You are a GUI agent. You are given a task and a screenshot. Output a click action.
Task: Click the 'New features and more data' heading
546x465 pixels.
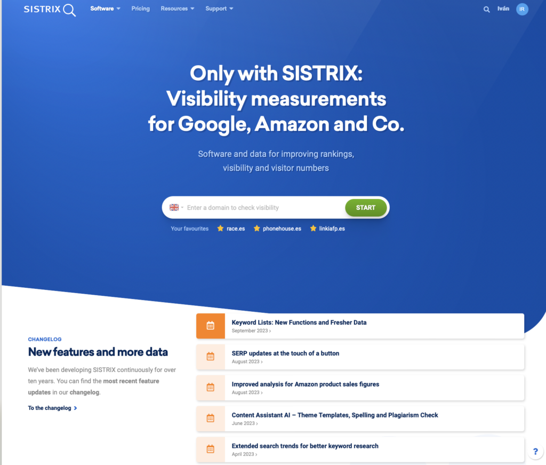point(98,352)
